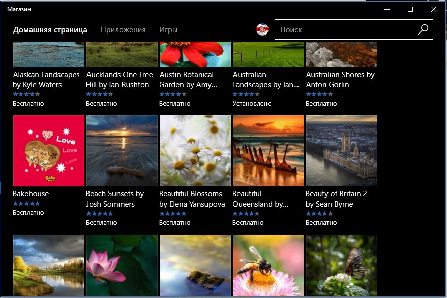The image size is (447, 298).
Task: Minimize the Магазин window
Action: tap(387, 9)
